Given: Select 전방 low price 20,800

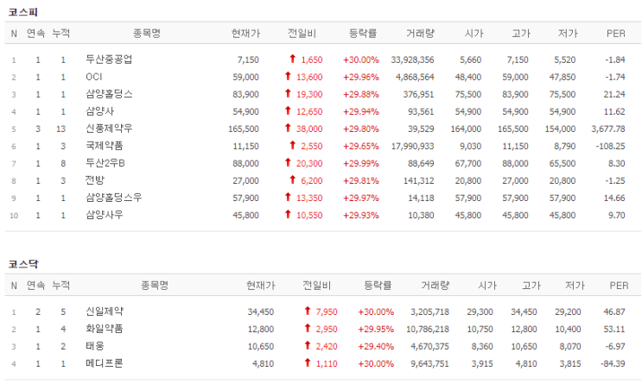Looking at the screenshot, I should point(563,180).
